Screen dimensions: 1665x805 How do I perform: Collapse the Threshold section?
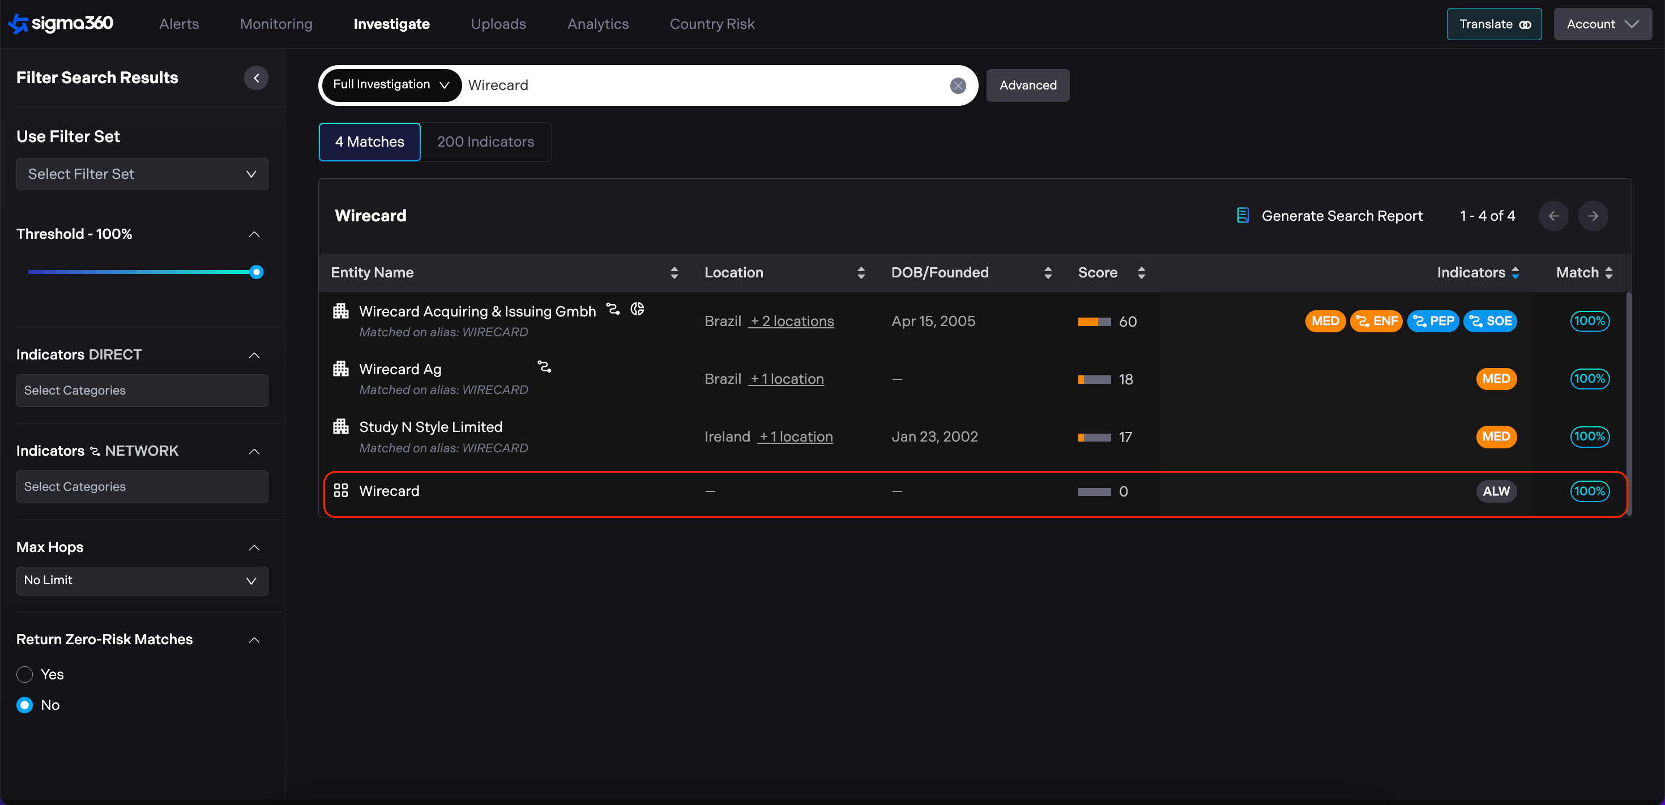coord(254,234)
